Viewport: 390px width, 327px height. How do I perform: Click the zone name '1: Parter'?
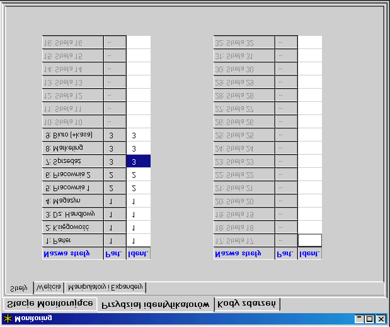coord(73,241)
